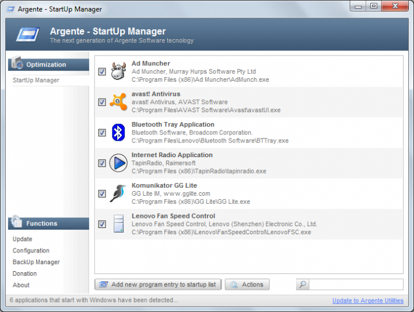Click Add new program entry to startup list
This screenshot has height=312, width=414.
(x=158, y=285)
